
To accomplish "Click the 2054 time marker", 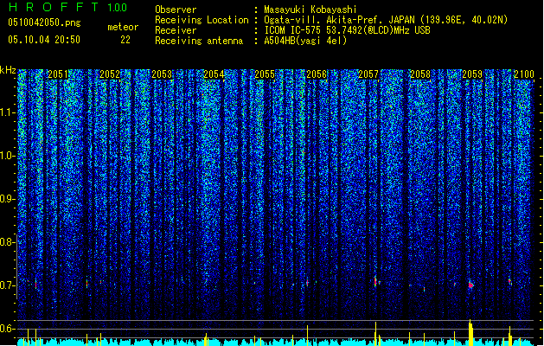I will 214,74.
